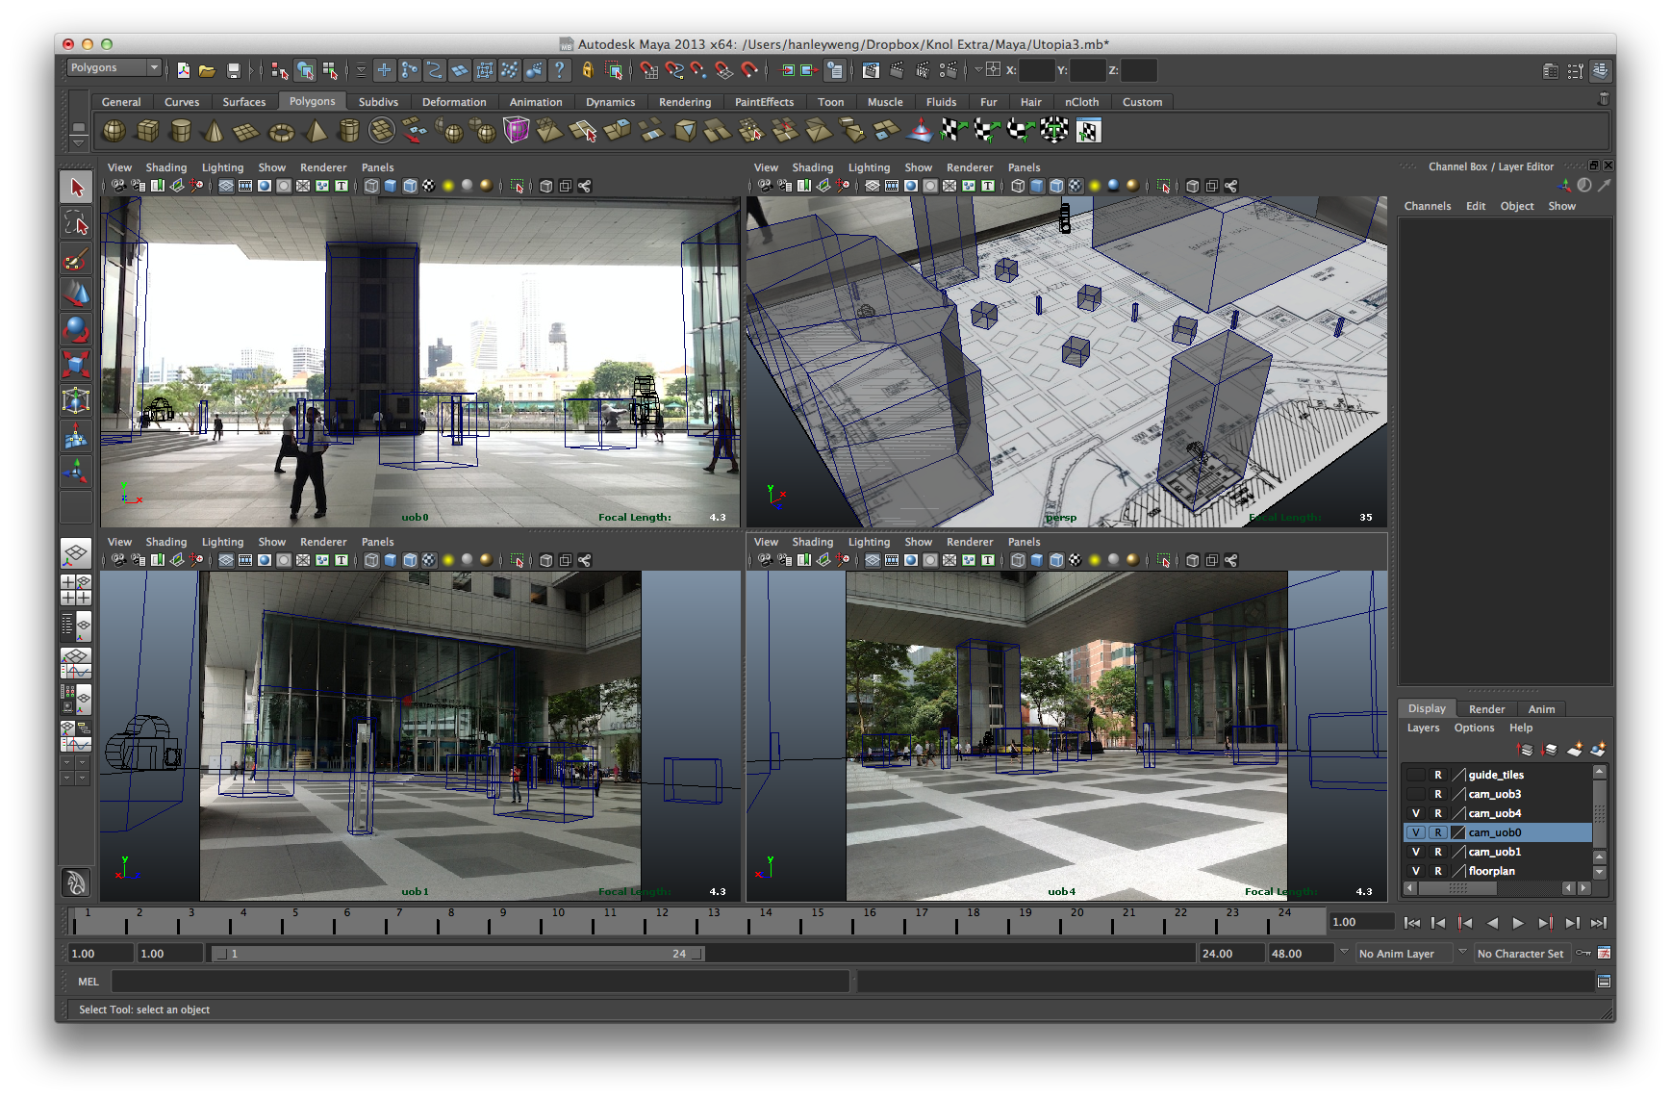The height and width of the screenshot is (1099, 1671).
Task: Click the layer color swatch of cam_uob0
Action: point(1458,832)
